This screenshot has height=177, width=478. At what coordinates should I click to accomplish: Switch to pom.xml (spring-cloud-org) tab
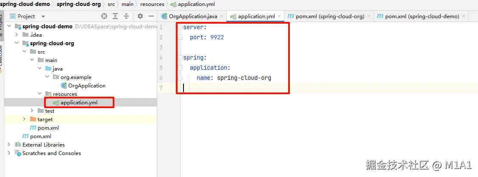click(x=330, y=16)
